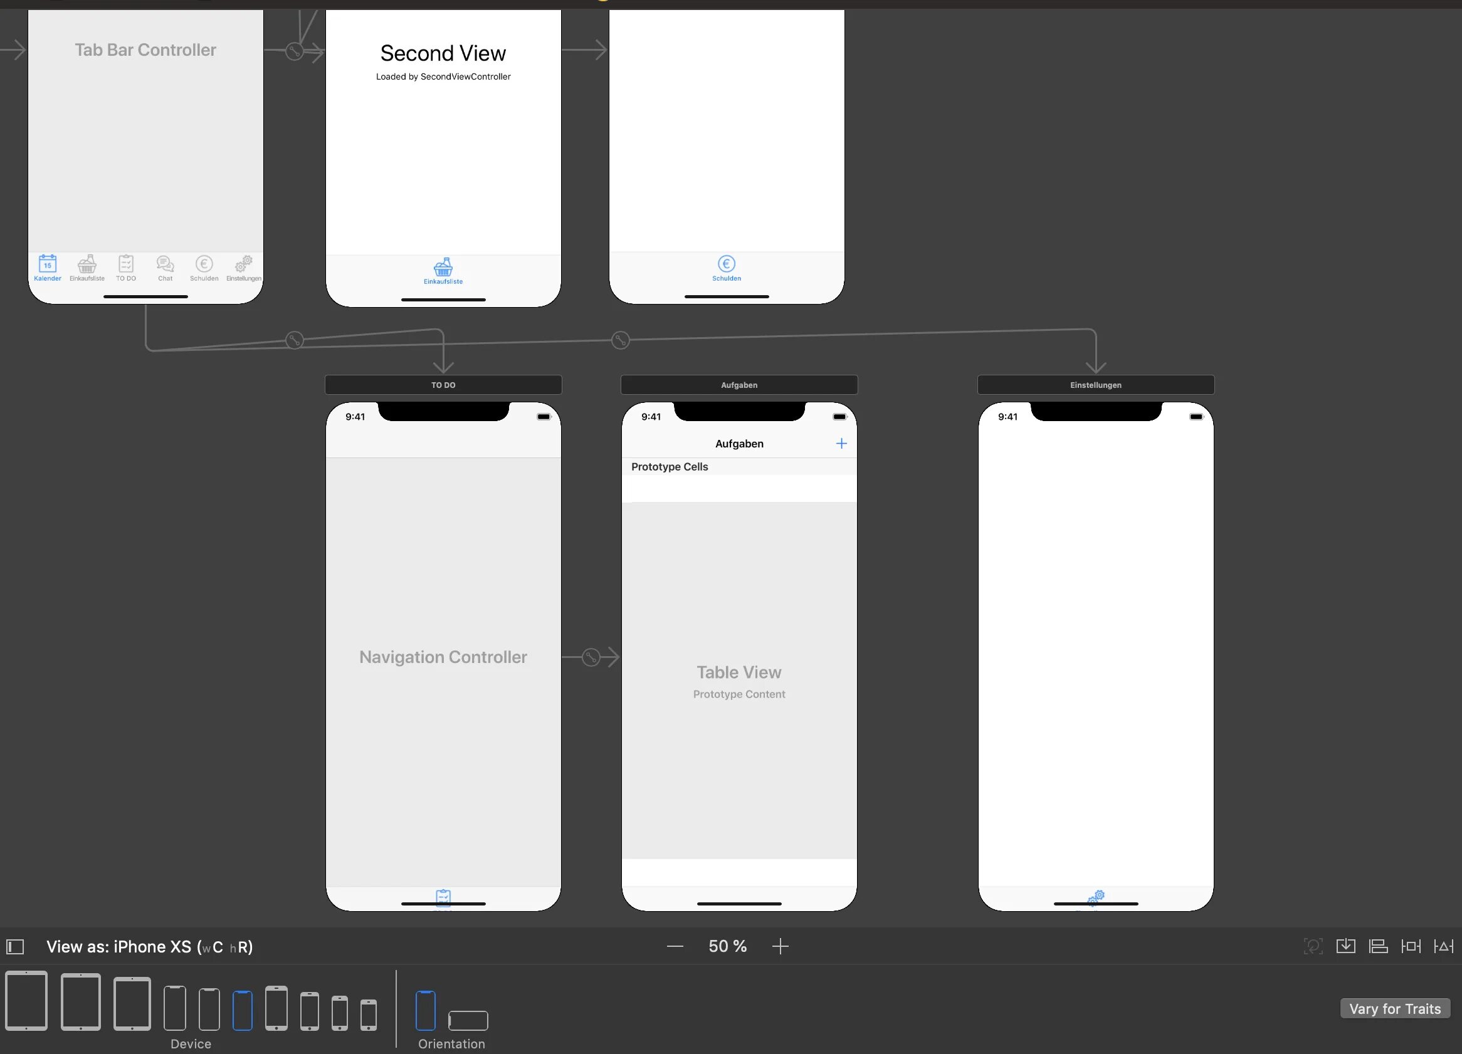
Task: Drag the 50% zoom level slider
Action: [728, 946]
